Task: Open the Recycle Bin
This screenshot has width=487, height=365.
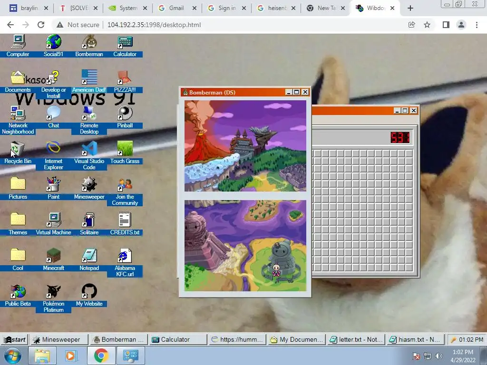Action: pyautogui.click(x=18, y=153)
